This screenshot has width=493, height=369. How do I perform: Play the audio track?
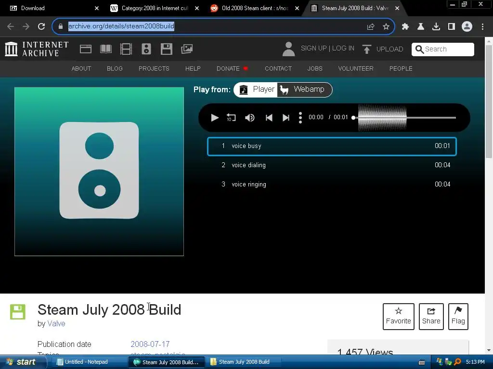215,118
